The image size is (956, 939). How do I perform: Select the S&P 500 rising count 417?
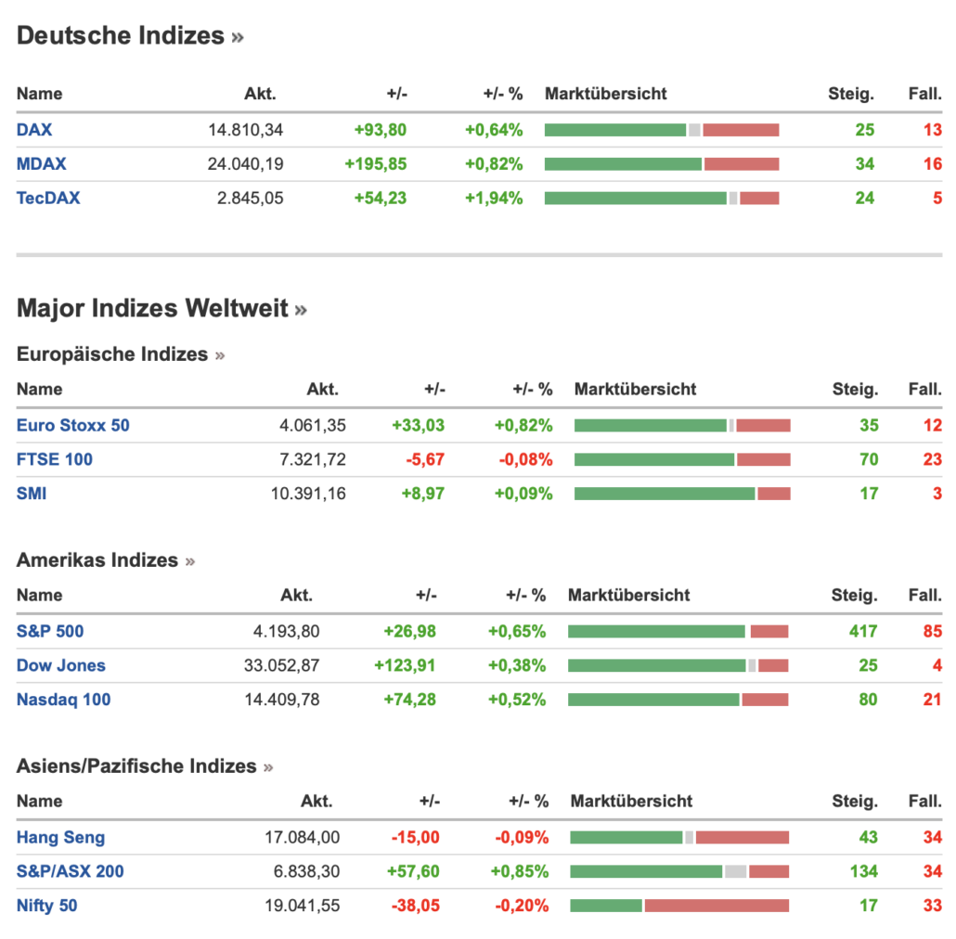(863, 631)
